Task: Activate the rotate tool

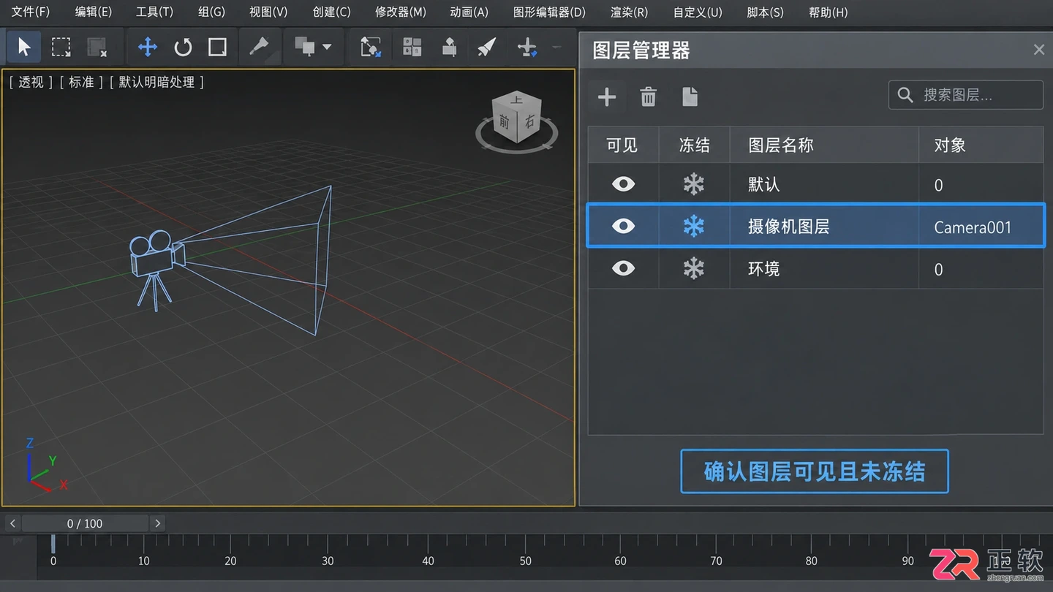Action: pos(183,48)
